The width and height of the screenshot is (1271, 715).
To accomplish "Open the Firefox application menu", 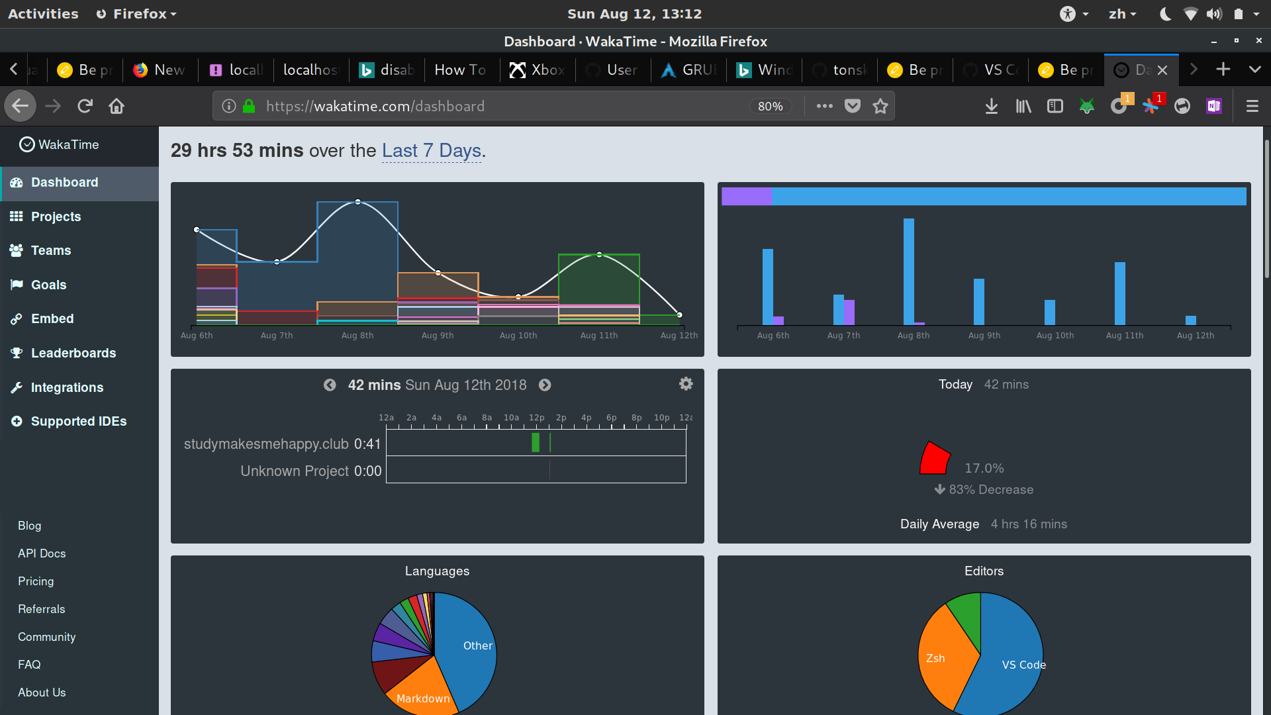I will [137, 14].
